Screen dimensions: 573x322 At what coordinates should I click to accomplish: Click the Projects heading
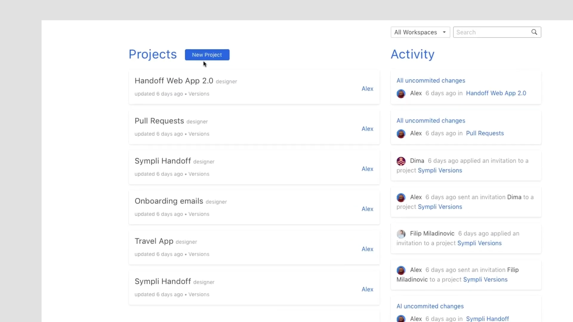pyautogui.click(x=153, y=54)
